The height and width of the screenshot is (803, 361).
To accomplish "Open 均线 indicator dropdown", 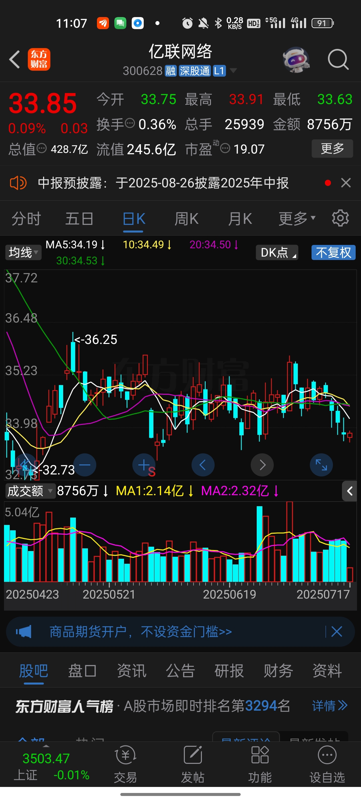I will click(23, 252).
